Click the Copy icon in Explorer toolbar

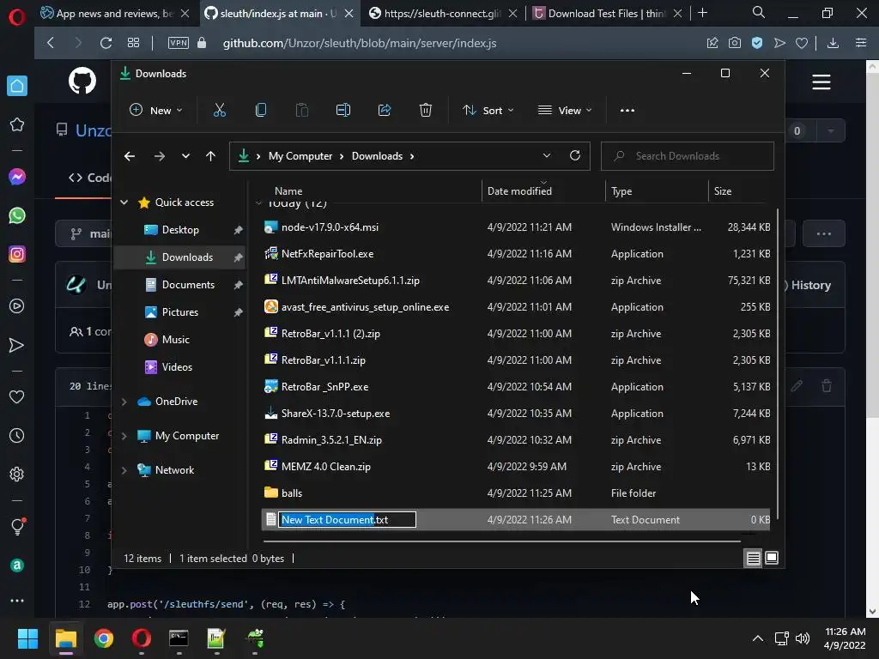click(x=261, y=111)
